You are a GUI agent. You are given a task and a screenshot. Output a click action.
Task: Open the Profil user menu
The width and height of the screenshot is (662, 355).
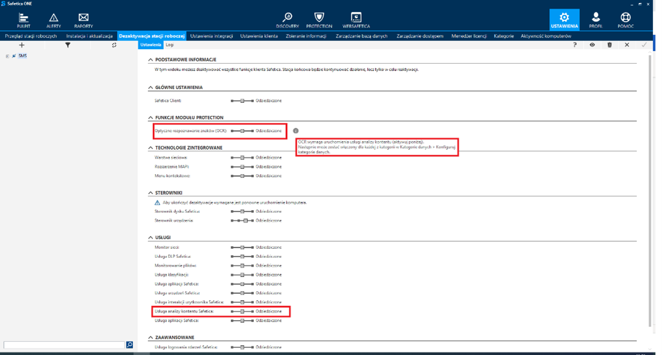tap(596, 20)
